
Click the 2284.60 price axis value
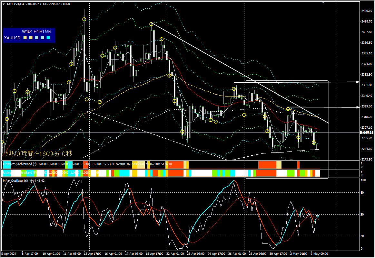pos(367,149)
